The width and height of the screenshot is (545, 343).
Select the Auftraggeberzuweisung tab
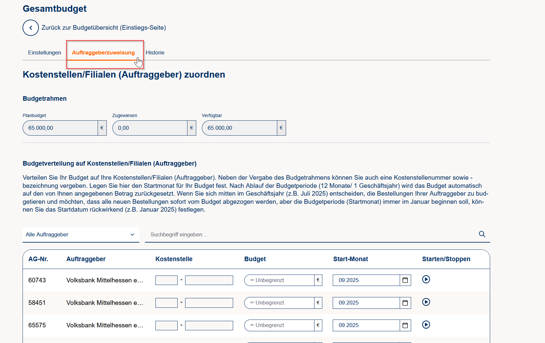[103, 52]
